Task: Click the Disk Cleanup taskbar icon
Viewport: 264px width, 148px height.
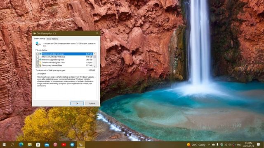Action: point(81,145)
